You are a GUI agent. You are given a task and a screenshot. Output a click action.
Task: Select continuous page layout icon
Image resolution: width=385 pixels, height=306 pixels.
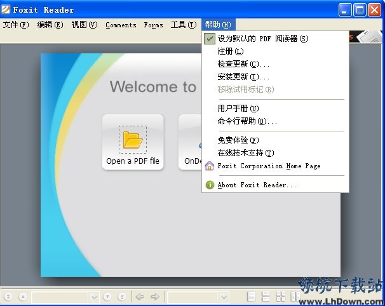pos(266,296)
